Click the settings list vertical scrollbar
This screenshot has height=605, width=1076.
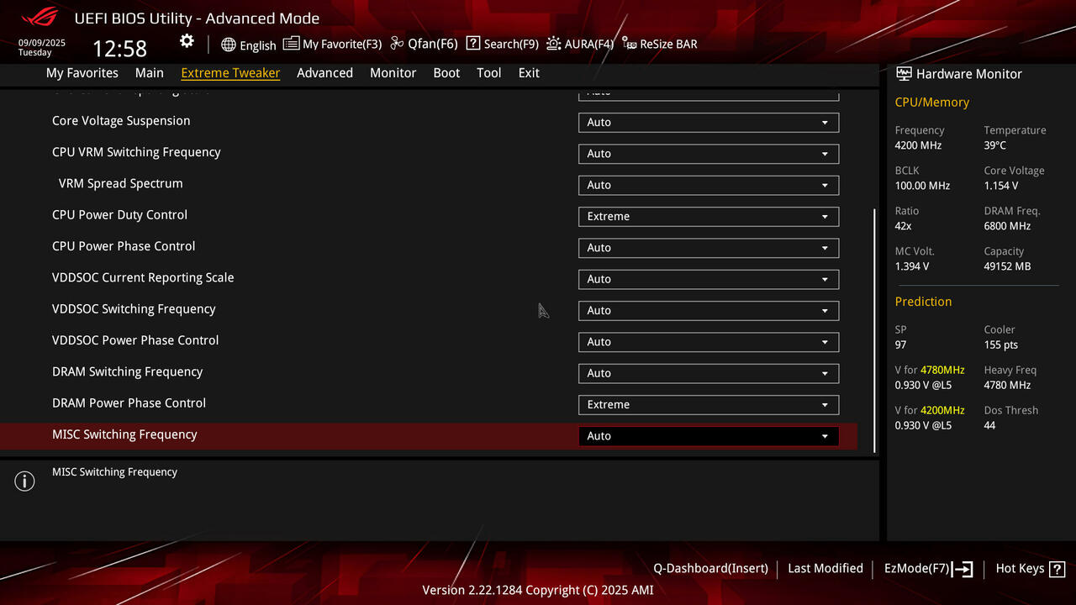click(x=875, y=330)
